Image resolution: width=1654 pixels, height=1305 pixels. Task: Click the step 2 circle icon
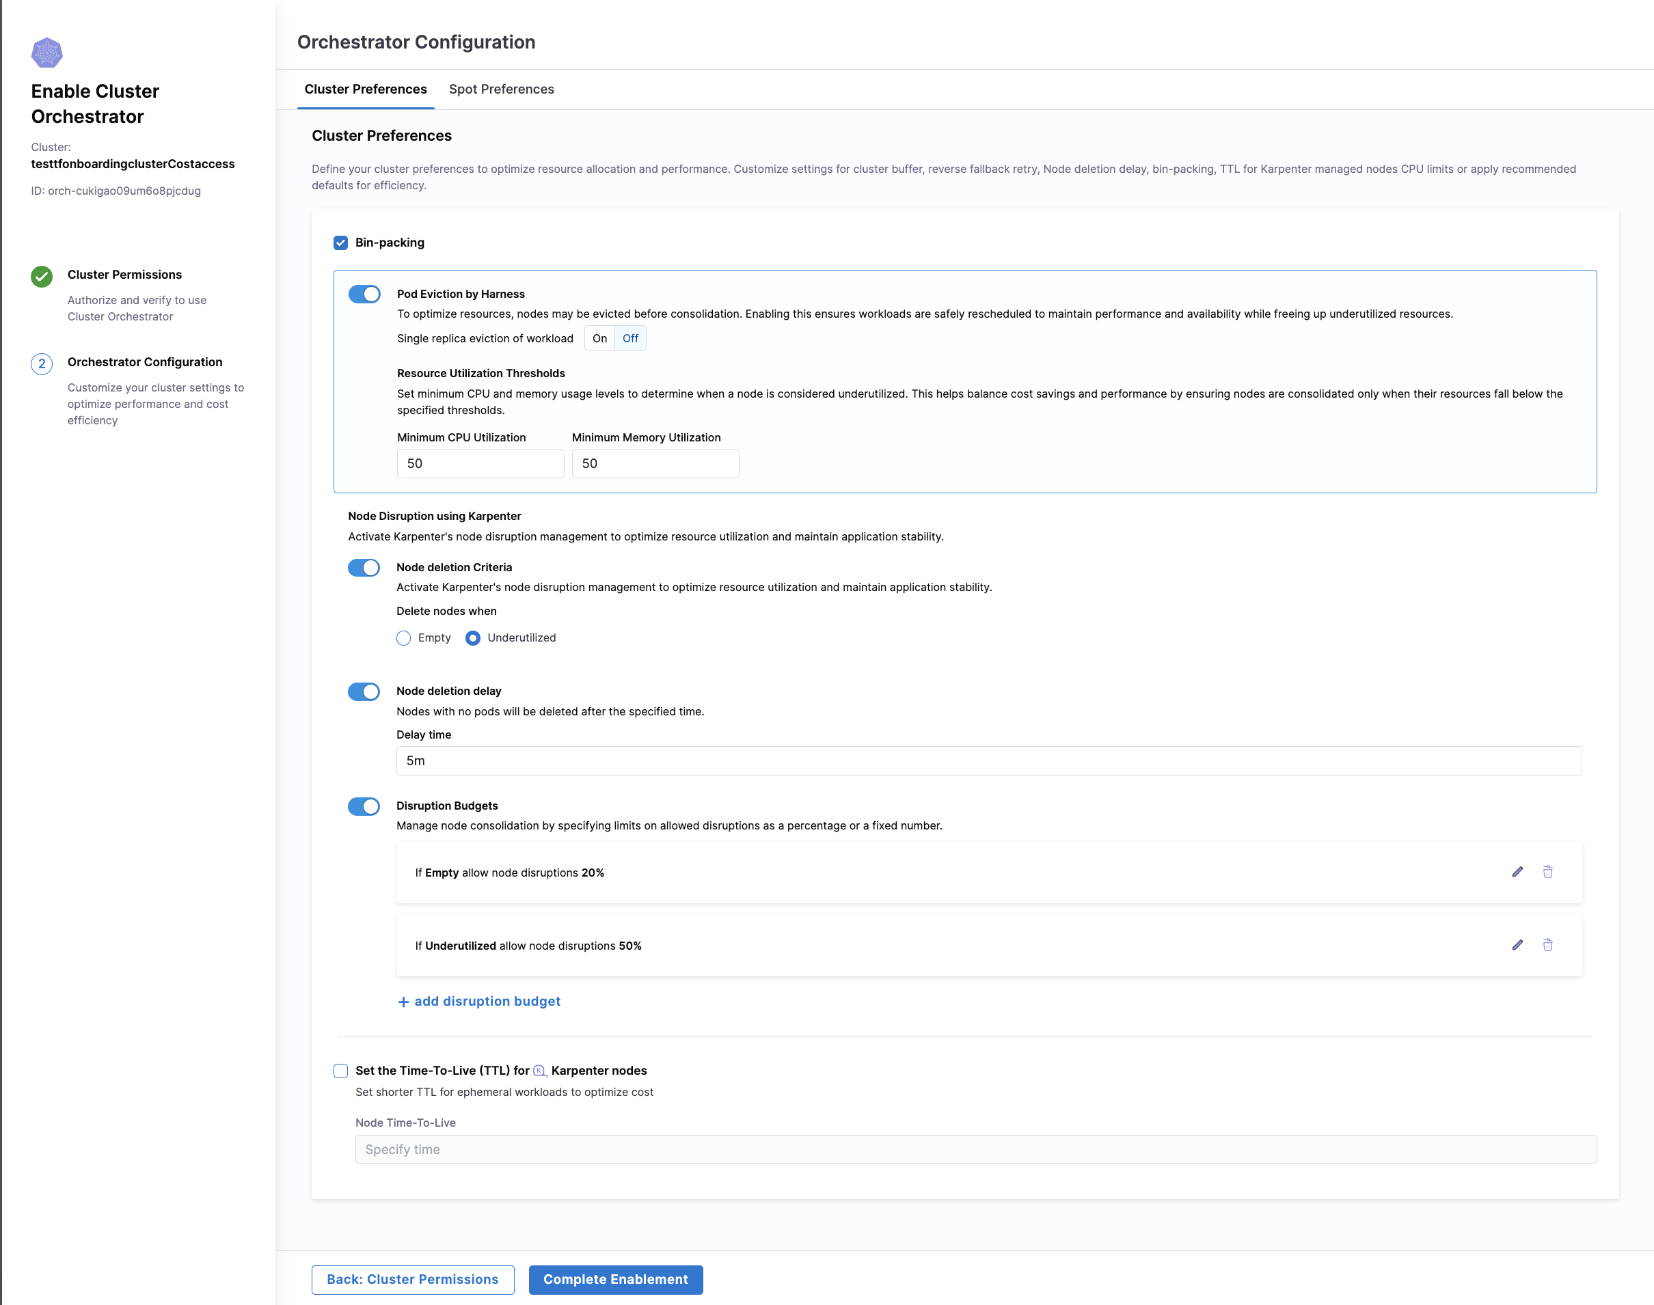(42, 363)
